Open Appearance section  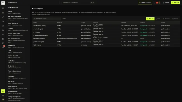(x=18, y=46)
